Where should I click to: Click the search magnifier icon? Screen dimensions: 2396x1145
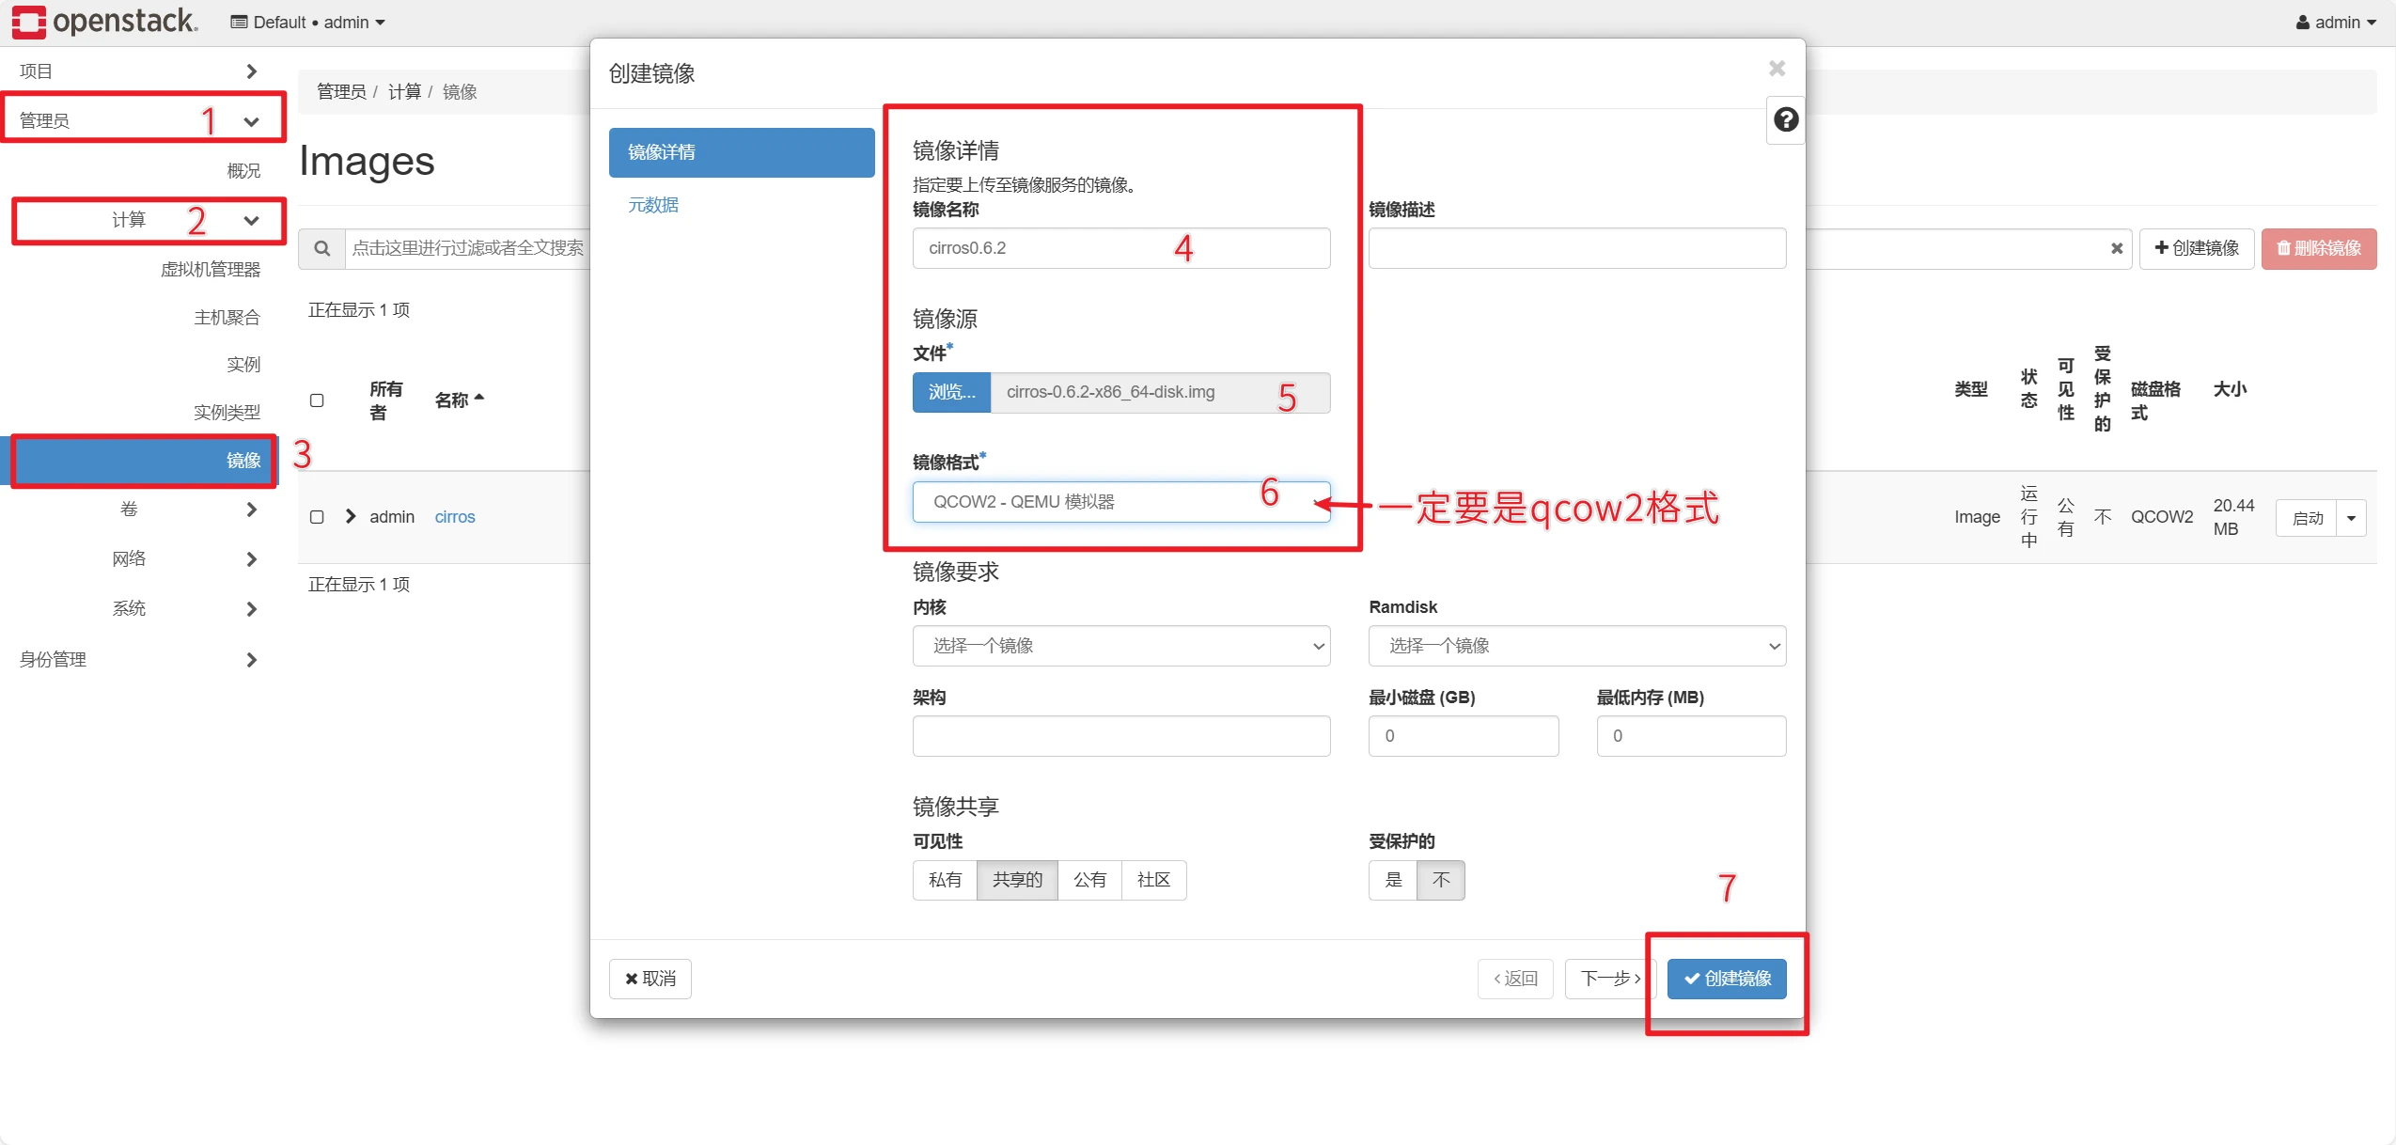(321, 248)
